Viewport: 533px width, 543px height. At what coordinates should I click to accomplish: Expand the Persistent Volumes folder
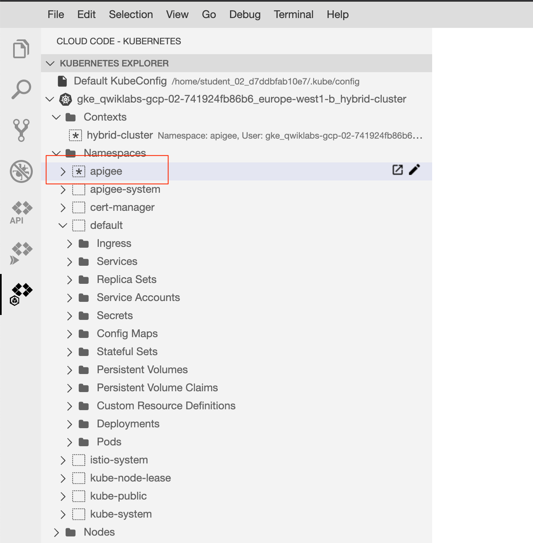click(69, 370)
